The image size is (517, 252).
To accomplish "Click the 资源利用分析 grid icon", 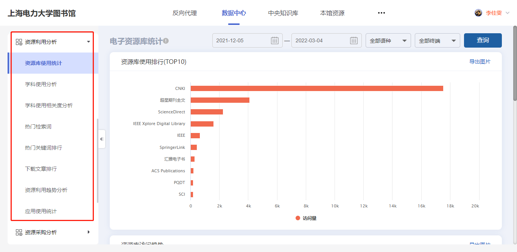I will point(19,42).
